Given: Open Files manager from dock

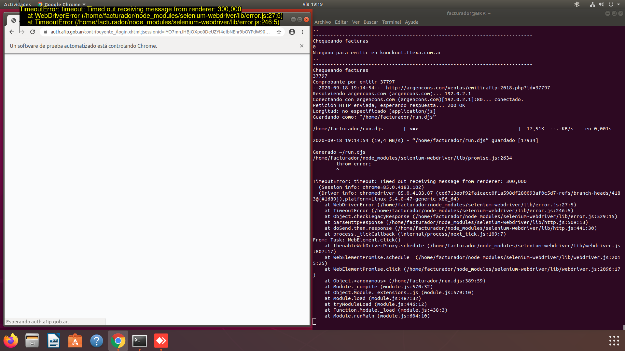Looking at the screenshot, I should pyautogui.click(x=32, y=341).
